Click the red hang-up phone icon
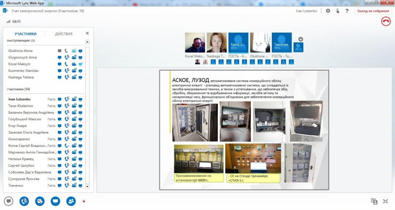Viewport: 395px width, 210px height. [x=386, y=21]
